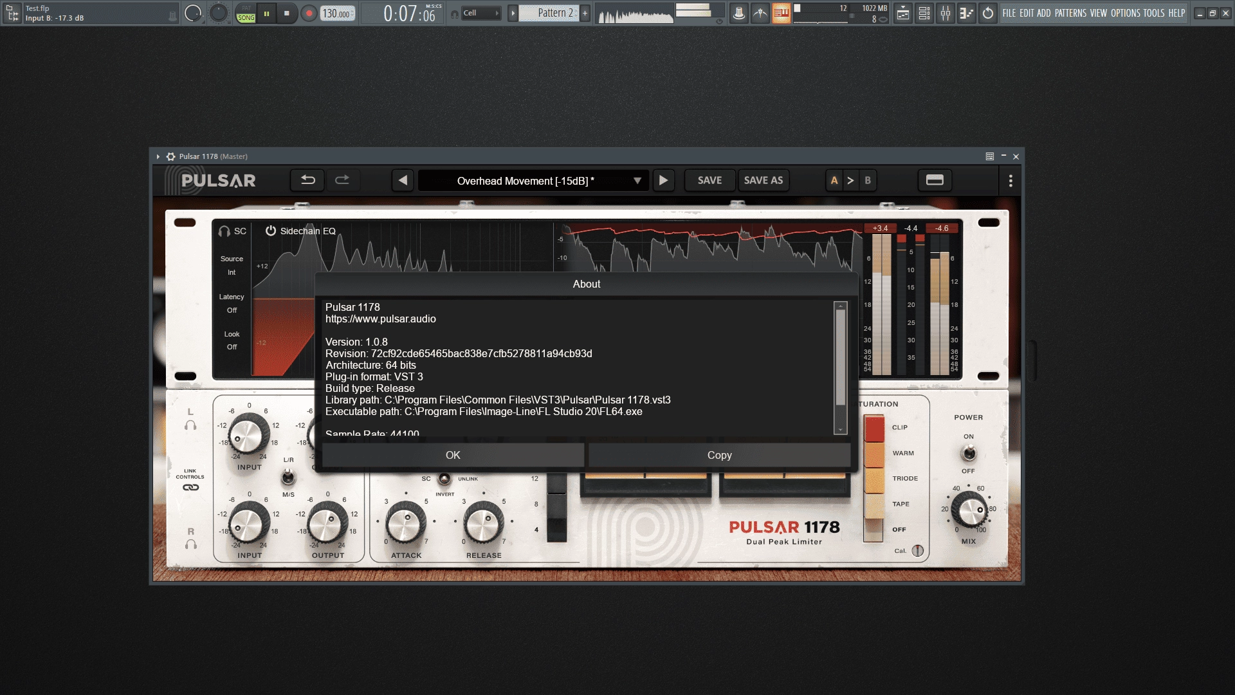The height and width of the screenshot is (695, 1235).
Task: Change sidechain Source Int value
Action: pyautogui.click(x=232, y=272)
